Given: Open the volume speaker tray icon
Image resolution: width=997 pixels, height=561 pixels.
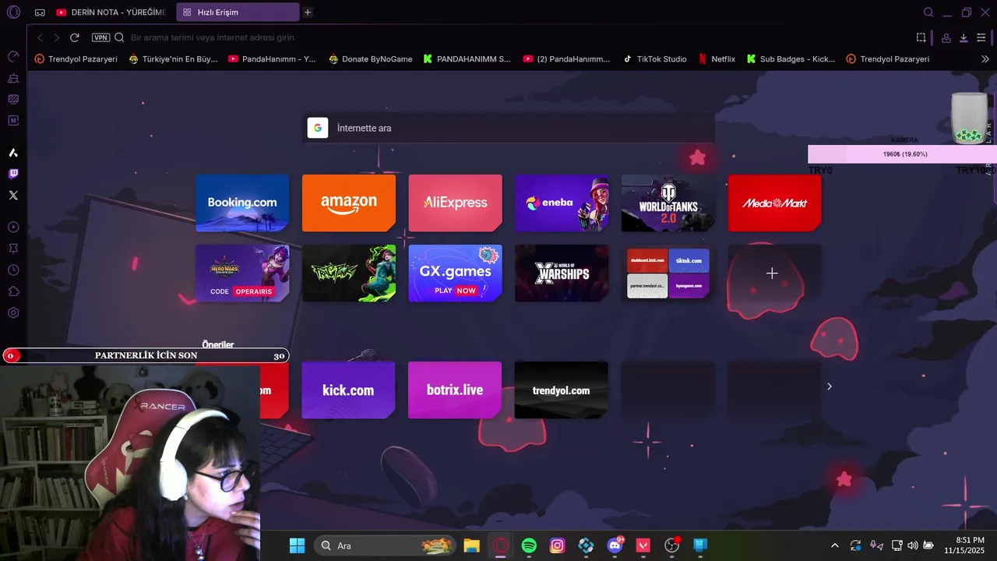Looking at the screenshot, I should tap(912, 545).
